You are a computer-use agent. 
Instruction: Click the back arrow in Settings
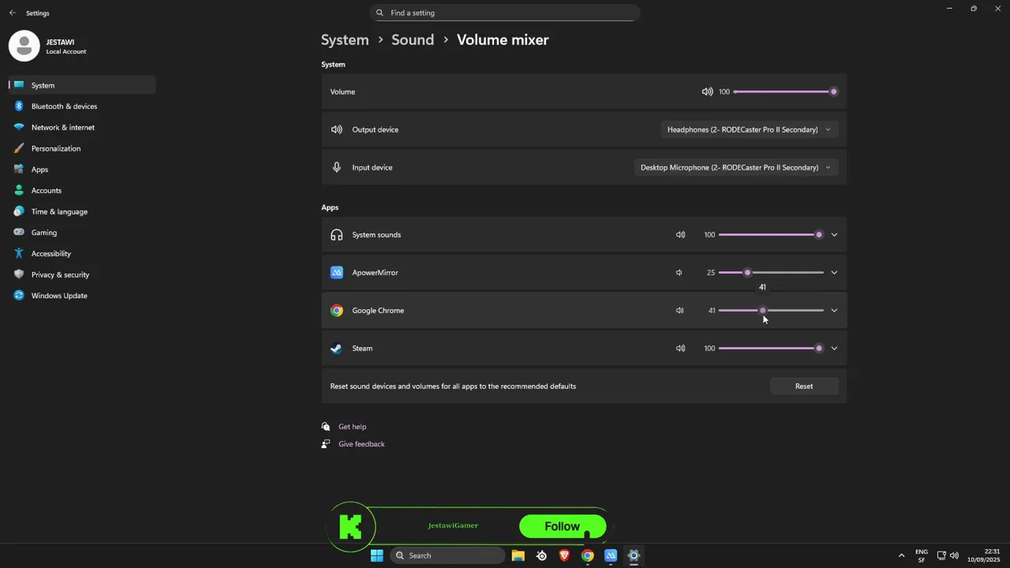point(12,13)
